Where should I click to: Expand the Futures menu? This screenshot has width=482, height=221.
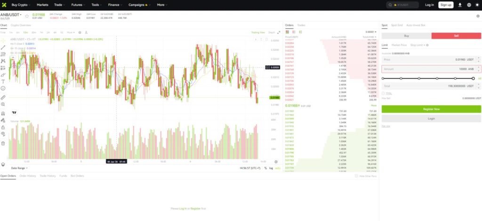click(78, 5)
